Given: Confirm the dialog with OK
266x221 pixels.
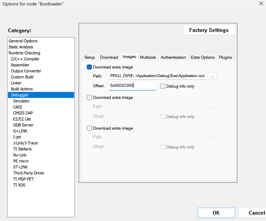Looking at the screenshot, I should coord(216,213).
